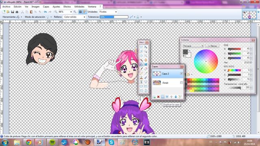Click the Transparencia alpha slider
Image resolution: width=260 pixels, height=146 pixels.
click(234, 88)
